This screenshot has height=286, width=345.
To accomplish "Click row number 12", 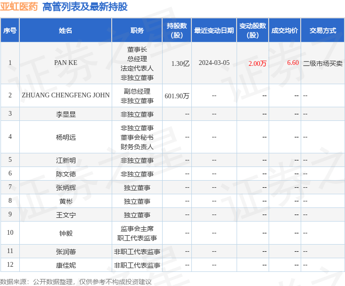I will (x=10, y=264).
